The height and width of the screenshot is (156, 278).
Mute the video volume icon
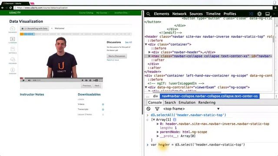pos(29,80)
